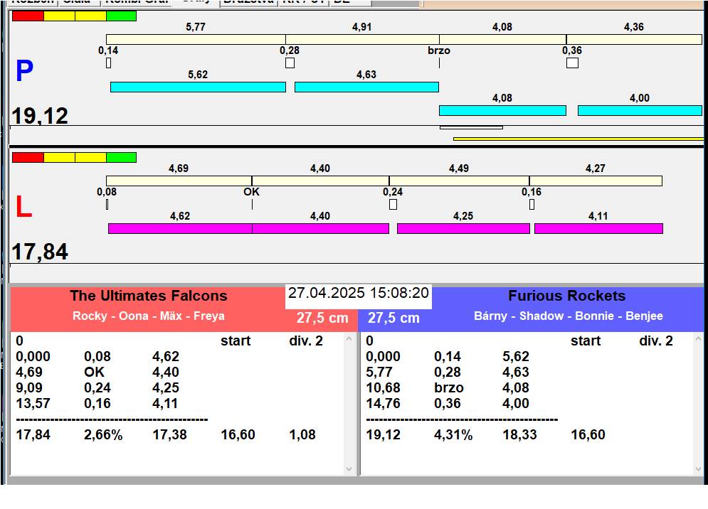Screen dimensions: 708x509
Task: Click the date and time 27.04.2025 15:08:20
Action: click(x=359, y=294)
